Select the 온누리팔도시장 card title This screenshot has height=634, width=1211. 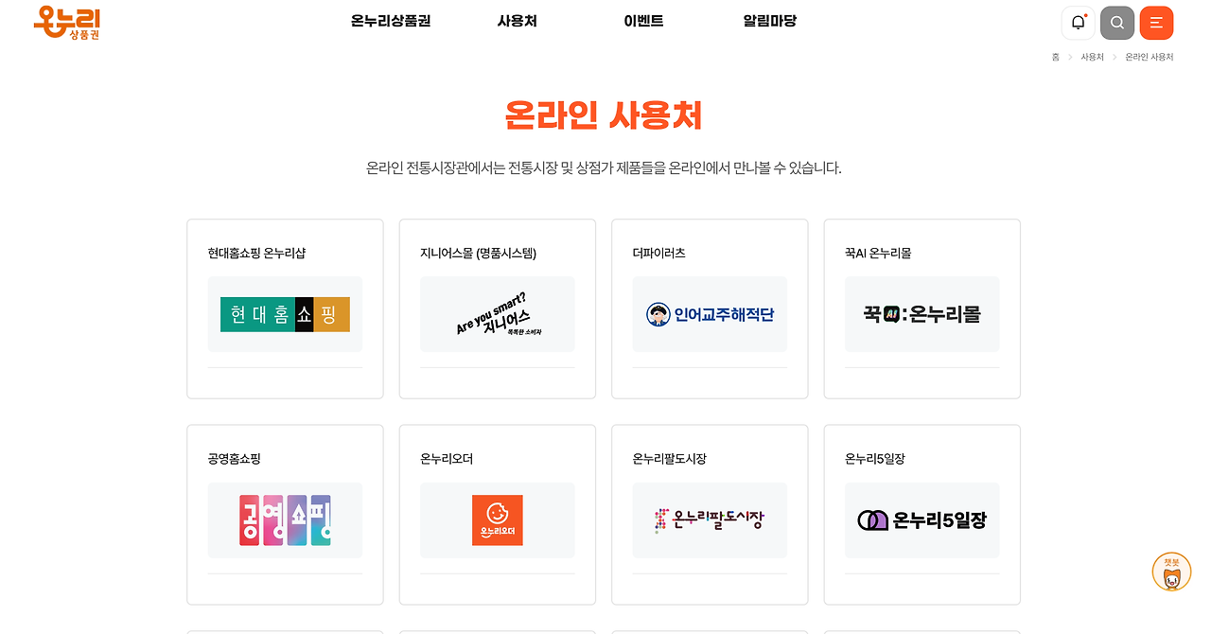click(x=669, y=459)
